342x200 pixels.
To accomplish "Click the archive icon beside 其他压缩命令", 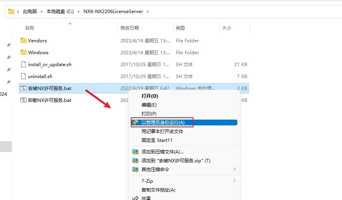I will pyautogui.click(x=135, y=170).
